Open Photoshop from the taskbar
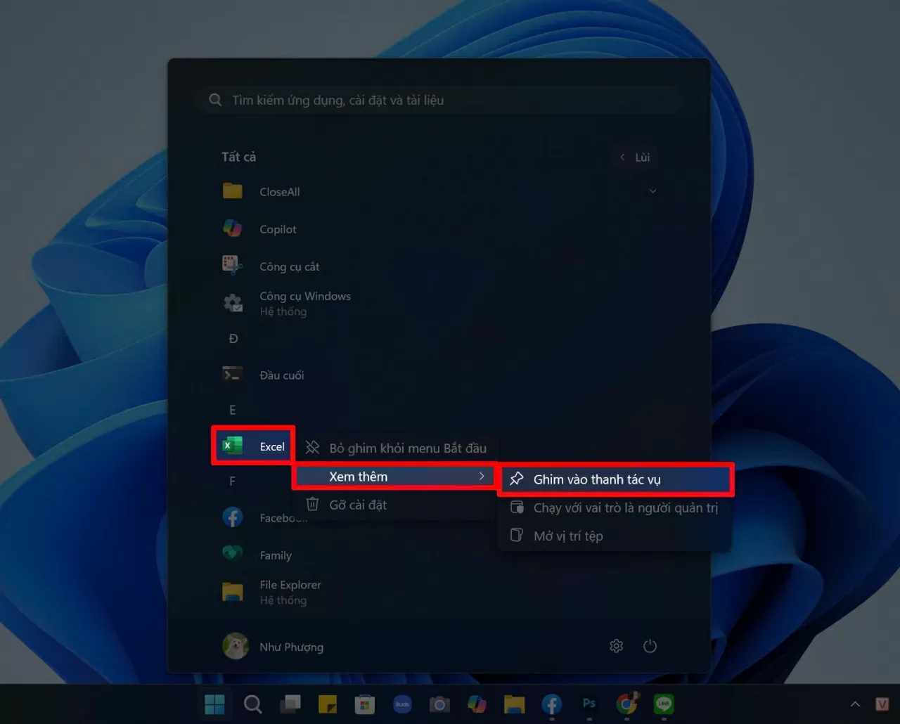Image resolution: width=900 pixels, height=724 pixels. (589, 704)
